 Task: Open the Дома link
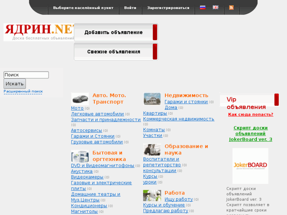(x=171, y=107)
